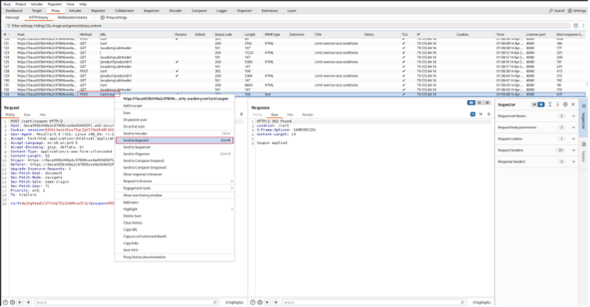Click Inspector collapse-all sections icon
The width and height of the screenshot is (590, 307).
click(x=558, y=104)
